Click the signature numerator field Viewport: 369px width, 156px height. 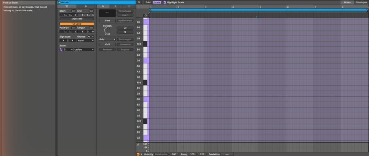[63, 40]
